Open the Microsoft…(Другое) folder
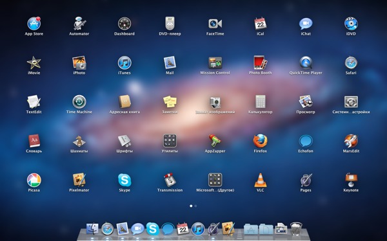Screen dimensions: 387x241 215,180
